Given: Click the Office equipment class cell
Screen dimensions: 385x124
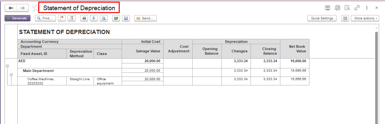Looking at the screenshot, I should 108,81.
